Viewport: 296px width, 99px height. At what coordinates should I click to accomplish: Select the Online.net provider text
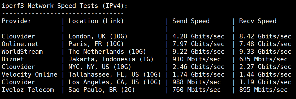click(20, 44)
